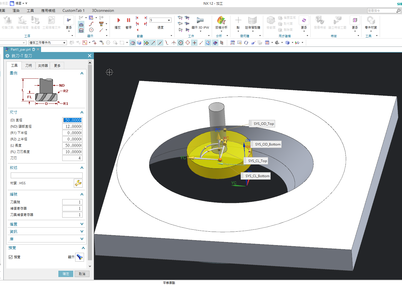Collapse the 圖例 legend section
Image resolution: width=402 pixels, height=285 pixels.
coord(82,73)
